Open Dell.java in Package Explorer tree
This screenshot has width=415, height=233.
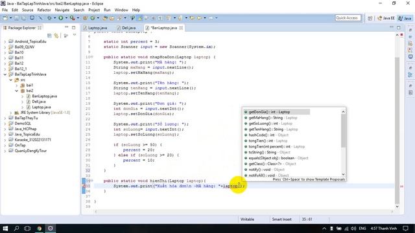(x=39, y=102)
